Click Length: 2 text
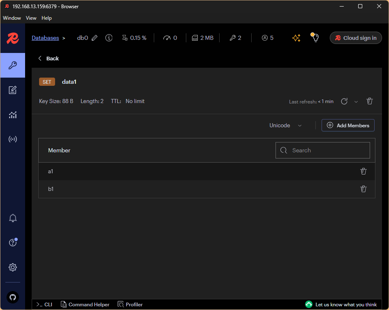The image size is (389, 310). [92, 101]
